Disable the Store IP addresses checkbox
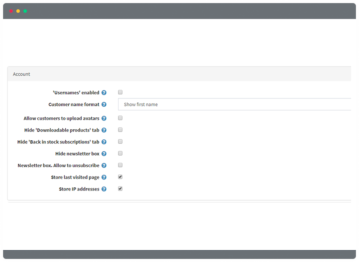This screenshot has height=262, width=359. [x=120, y=189]
